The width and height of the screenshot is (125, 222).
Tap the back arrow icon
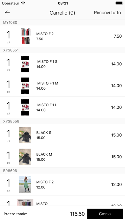pos(7,13)
